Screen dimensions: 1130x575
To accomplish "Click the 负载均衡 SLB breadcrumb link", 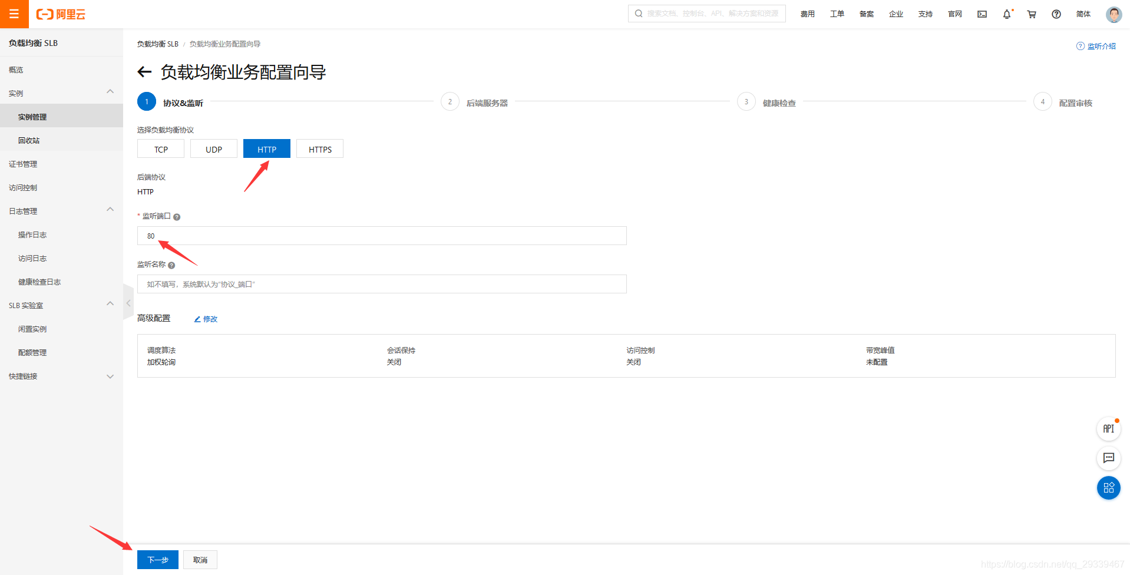I will pyautogui.click(x=158, y=44).
